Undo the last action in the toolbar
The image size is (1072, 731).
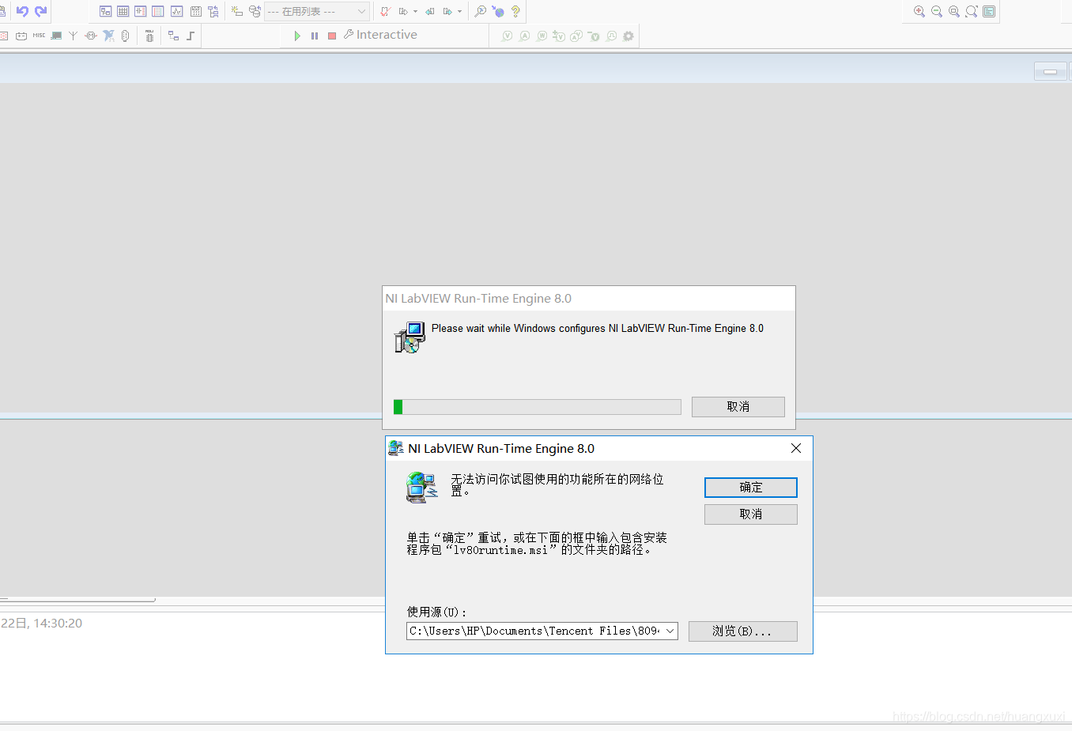click(x=22, y=11)
